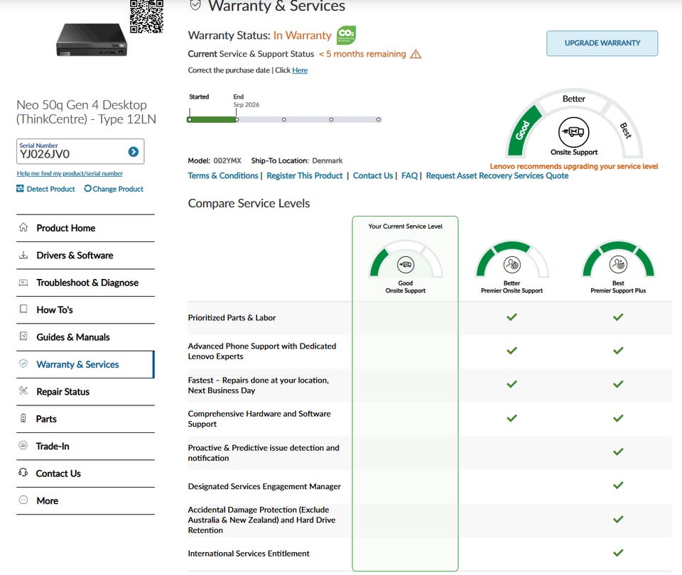The width and height of the screenshot is (682, 575).
Task: Expand the More menu item
Action: [85, 501]
